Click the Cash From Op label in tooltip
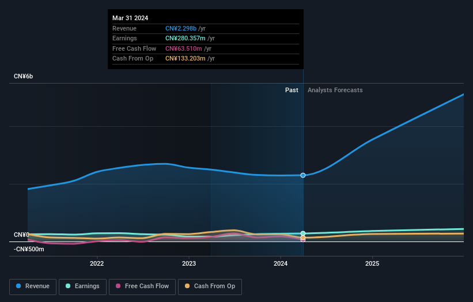 133,59
